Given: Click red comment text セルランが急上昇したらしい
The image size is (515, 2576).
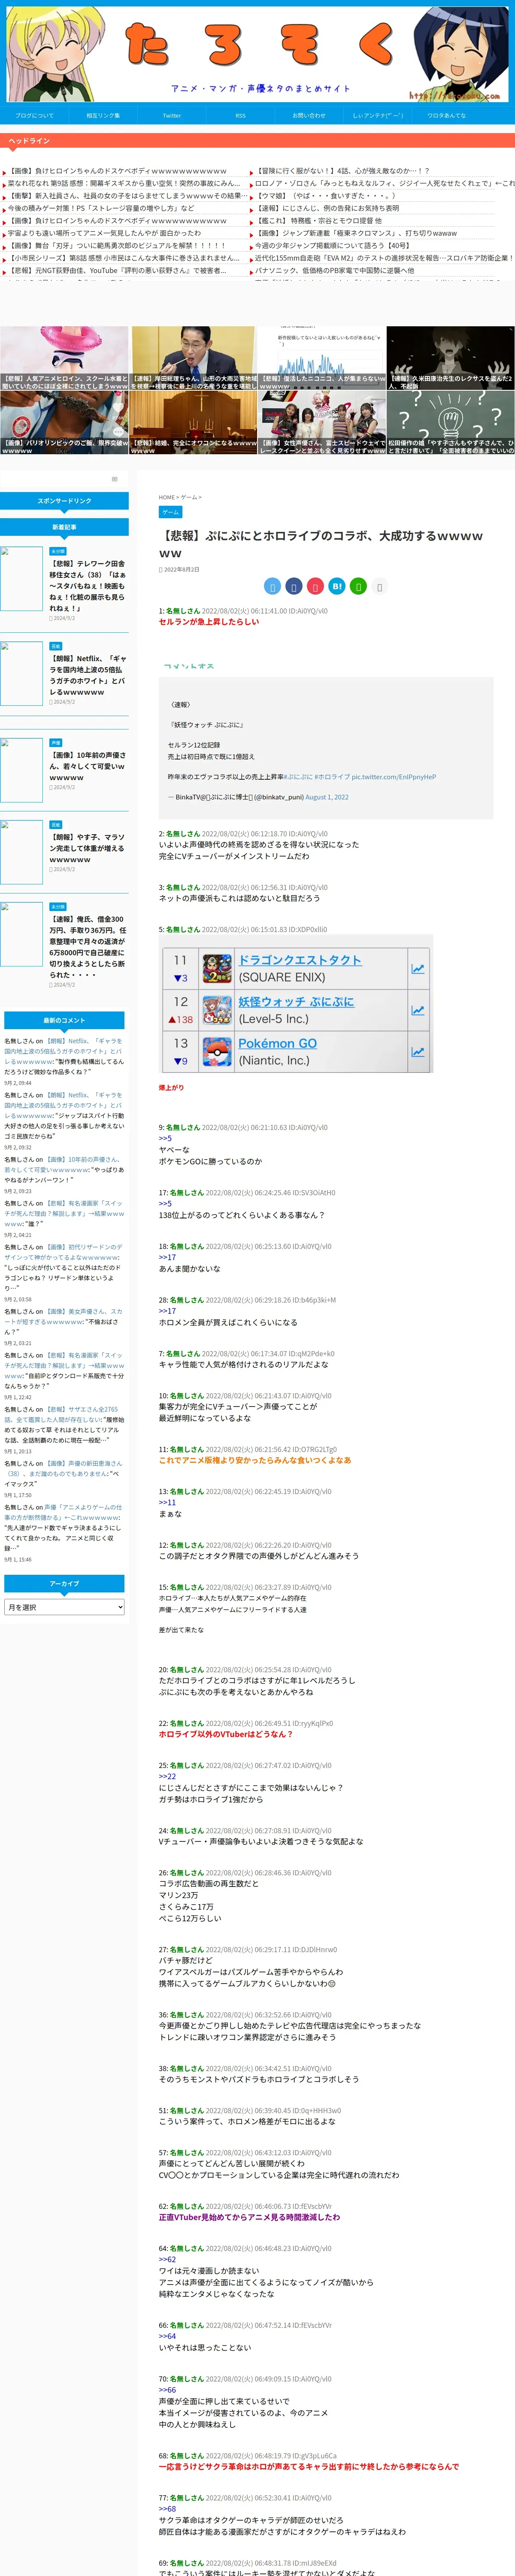Looking at the screenshot, I should tap(209, 622).
